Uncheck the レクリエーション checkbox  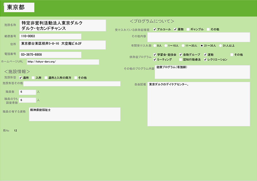pyautogui.click(x=205, y=60)
